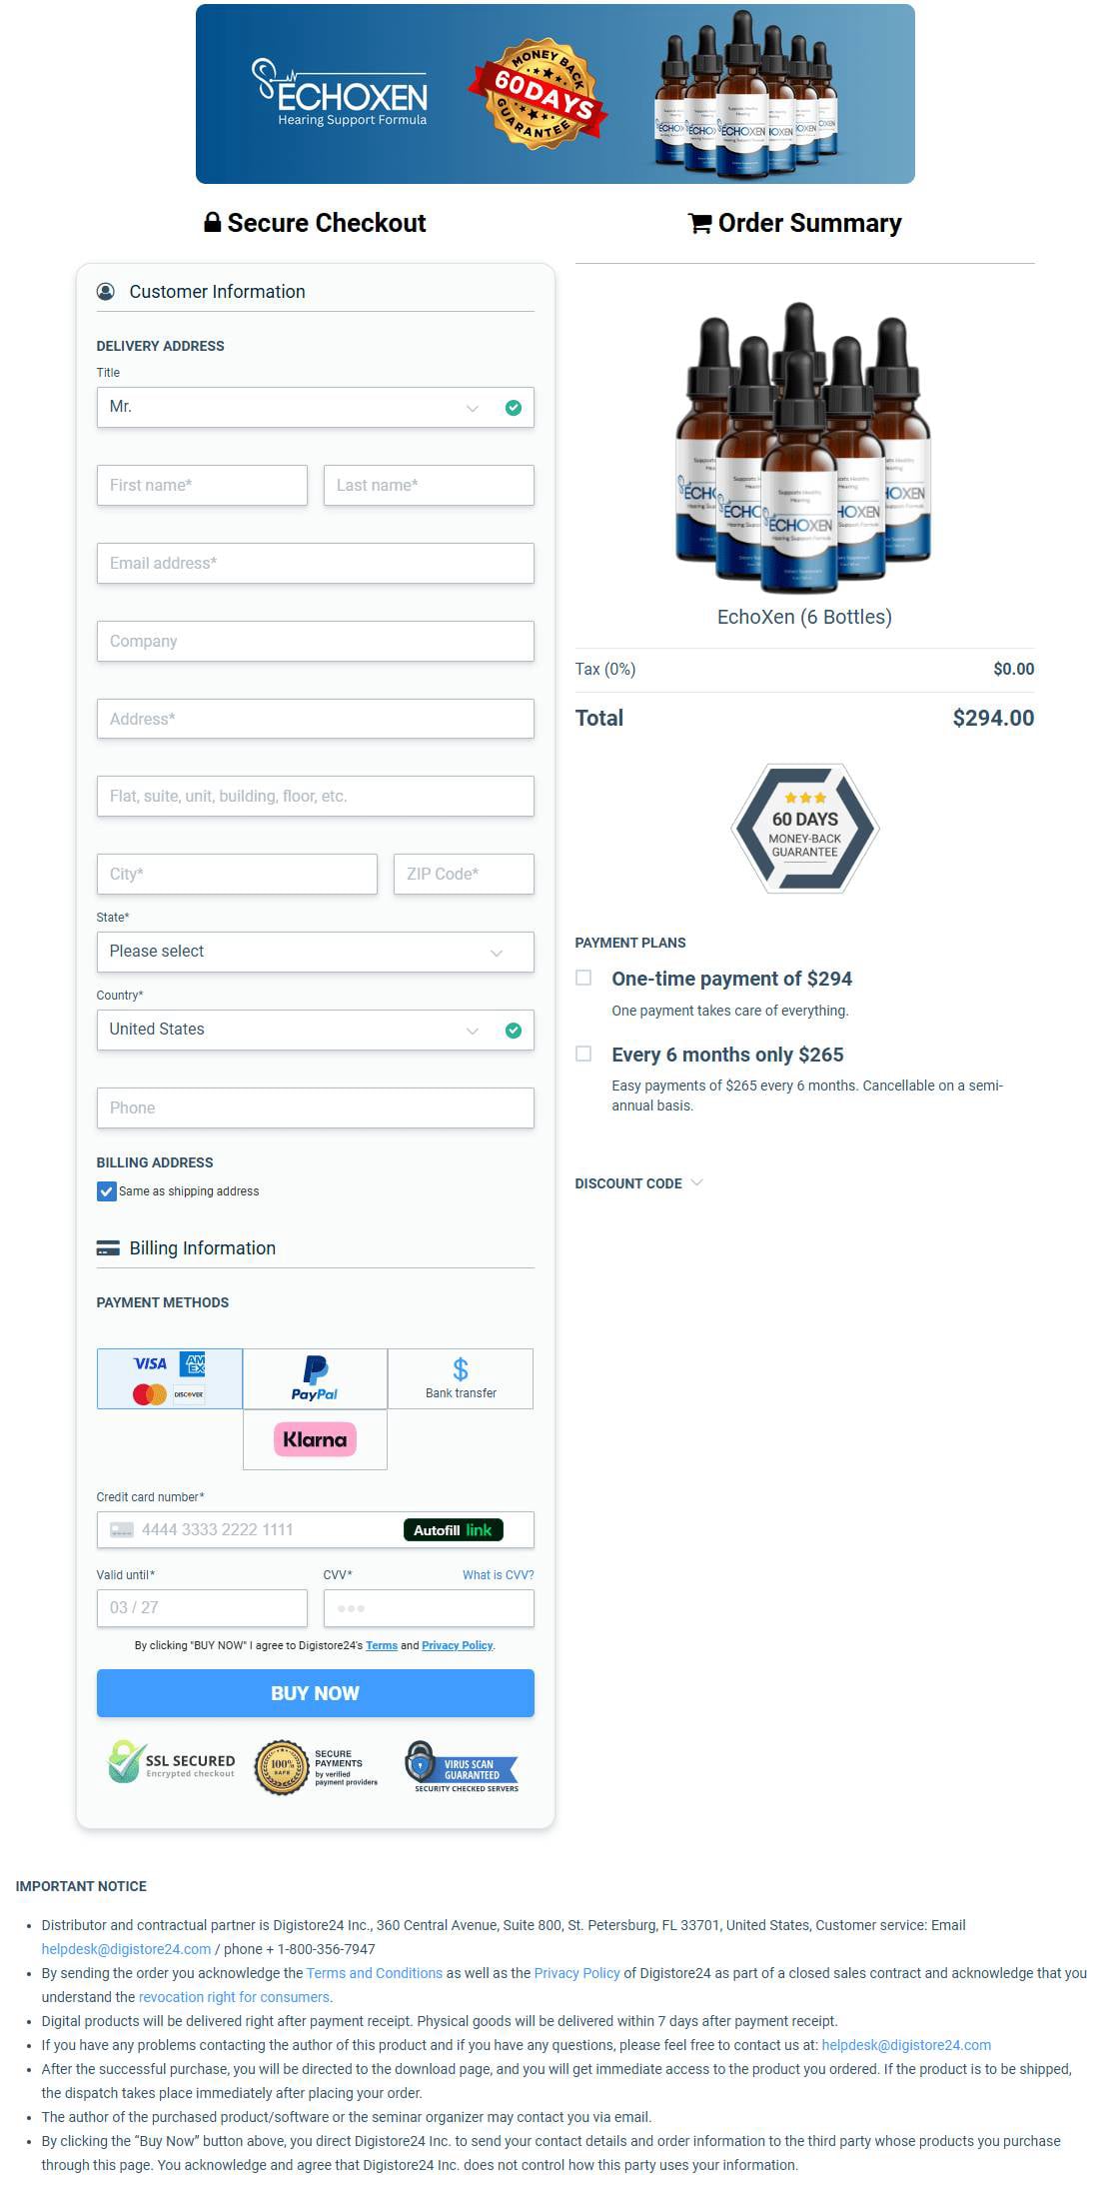This screenshot has height=2191, width=1103.
Task: Click the Virus Scan Guaranteed badge
Action: coord(463,1767)
